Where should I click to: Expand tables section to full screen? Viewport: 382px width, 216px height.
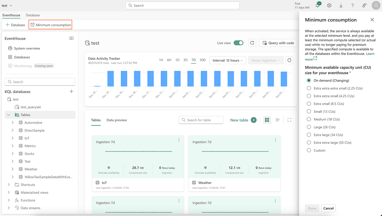point(290,120)
